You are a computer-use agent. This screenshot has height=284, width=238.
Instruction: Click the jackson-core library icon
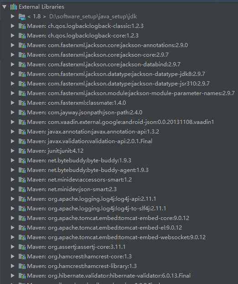[x=22, y=55]
